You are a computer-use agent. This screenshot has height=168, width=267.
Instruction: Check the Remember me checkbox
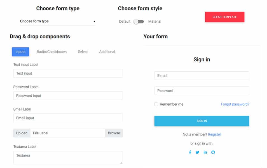156,104
